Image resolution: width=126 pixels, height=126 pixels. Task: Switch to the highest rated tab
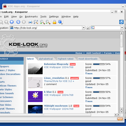pyautogui.click(x=66, y=59)
